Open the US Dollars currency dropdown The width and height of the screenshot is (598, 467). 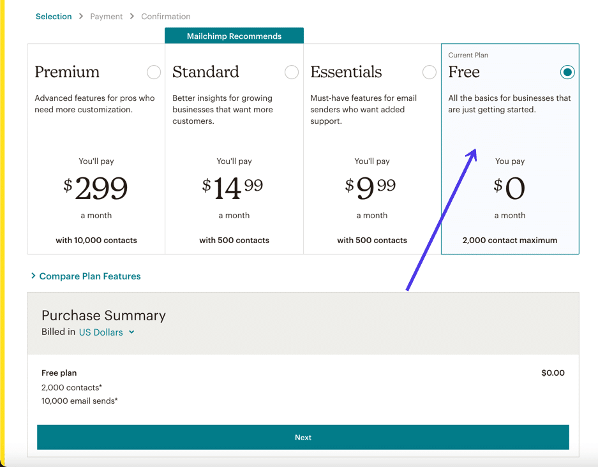point(101,332)
